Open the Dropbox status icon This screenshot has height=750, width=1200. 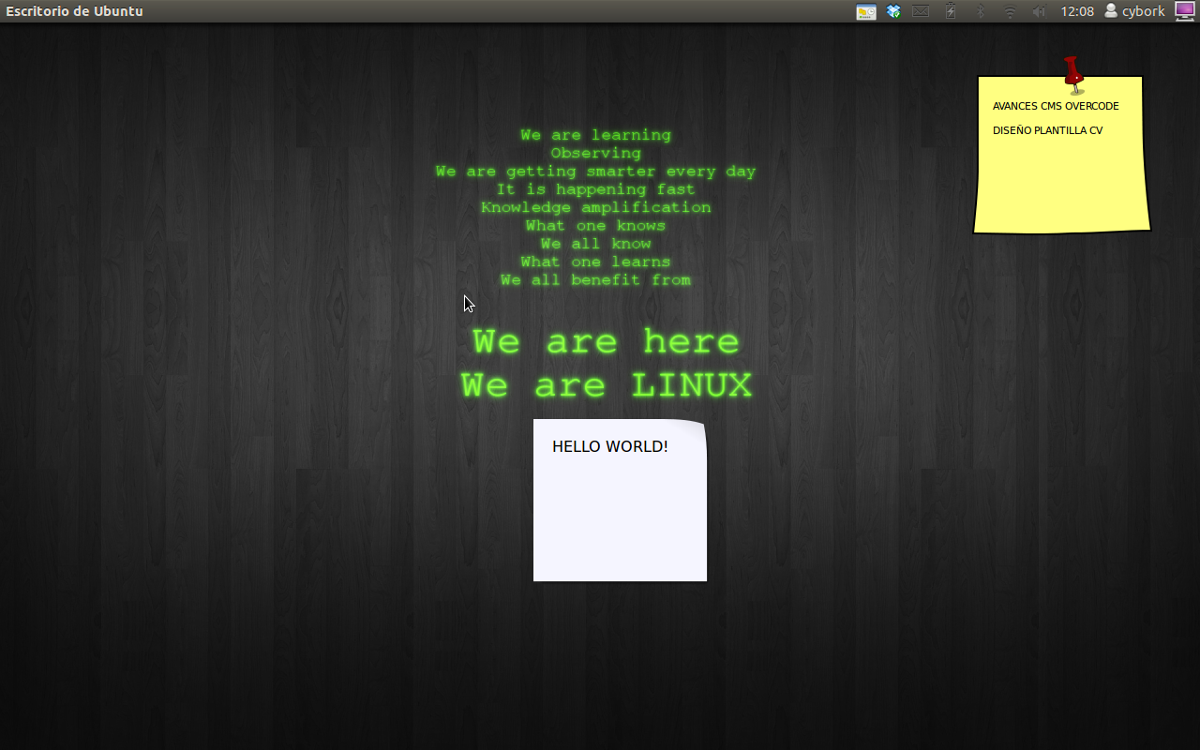(x=892, y=11)
